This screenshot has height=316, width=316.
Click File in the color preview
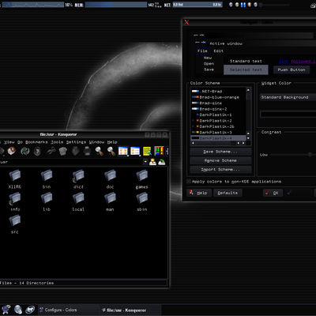(x=202, y=51)
